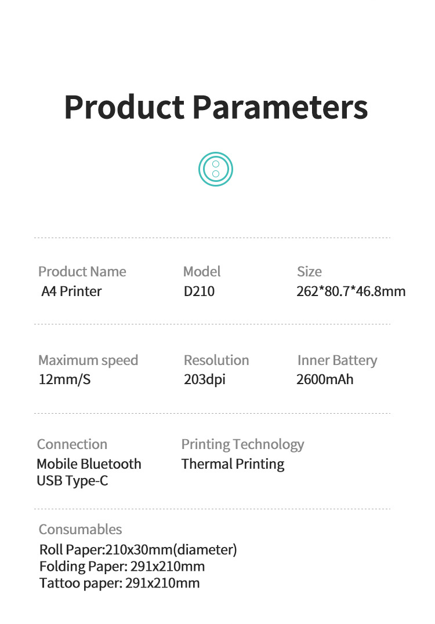This screenshot has height=624, width=435.
Task: Select the Product Name label
Action: [x=82, y=271]
